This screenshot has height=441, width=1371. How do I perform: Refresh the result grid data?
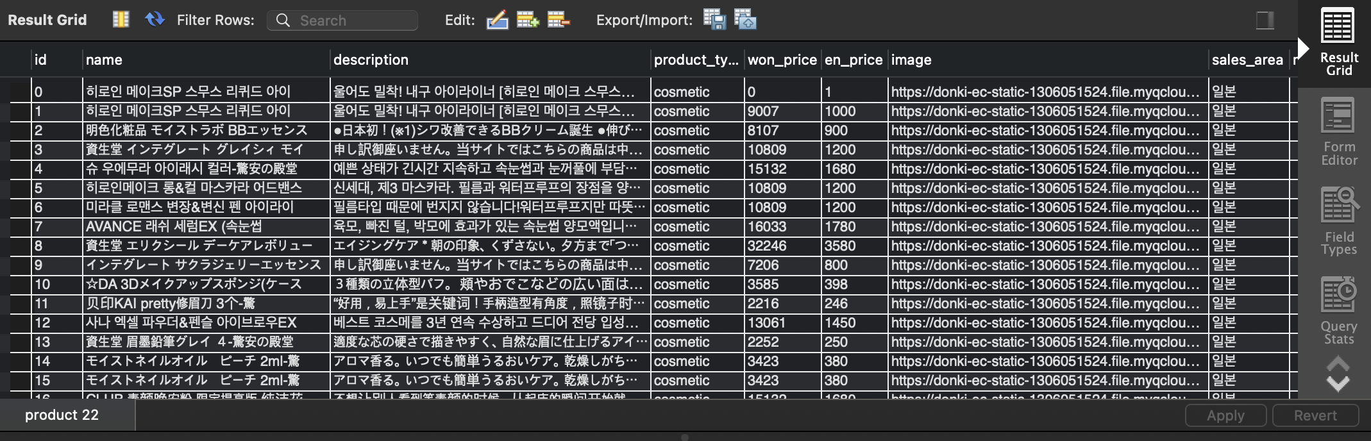point(155,19)
